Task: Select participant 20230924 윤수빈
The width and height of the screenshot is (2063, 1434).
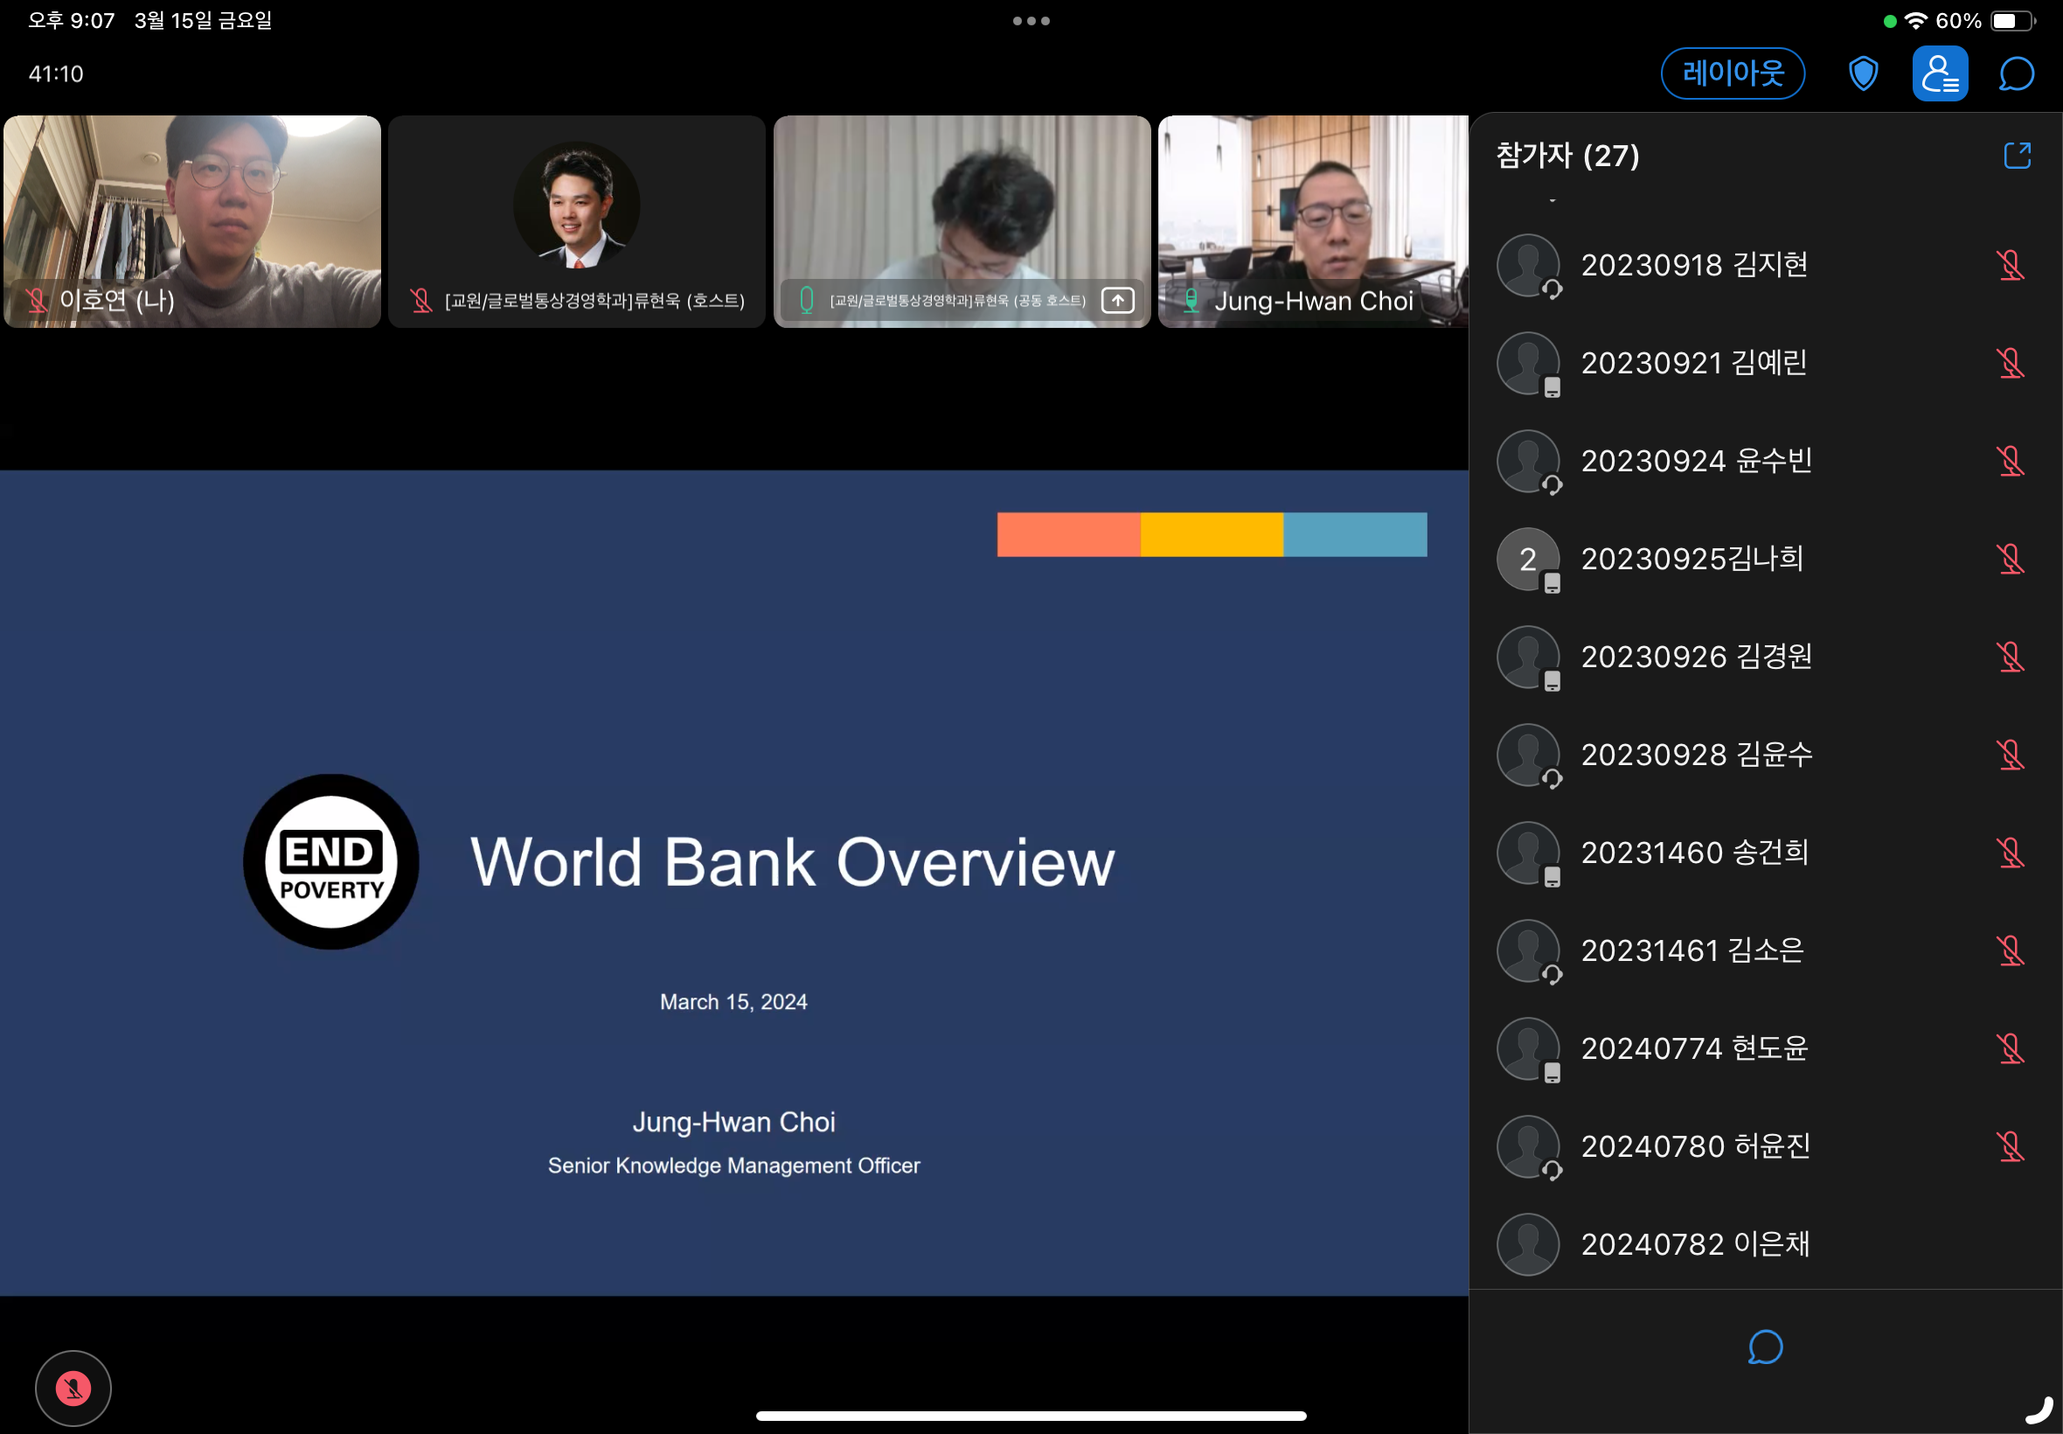Action: pyautogui.click(x=1766, y=461)
